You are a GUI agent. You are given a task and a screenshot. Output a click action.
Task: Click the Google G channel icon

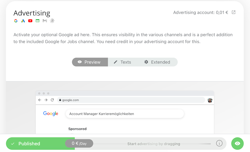pos(16,21)
